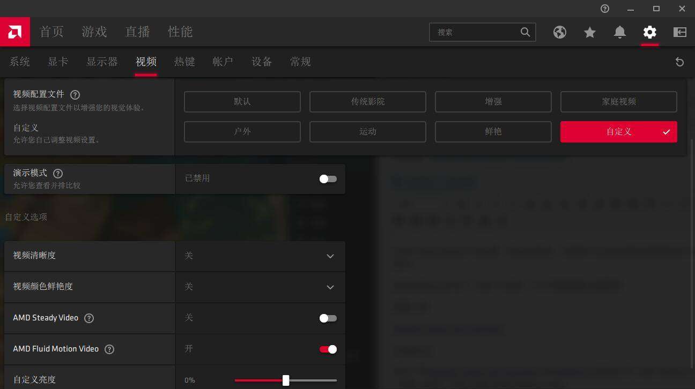Open settings gear icon
This screenshot has height=389, width=695.
coord(650,32)
